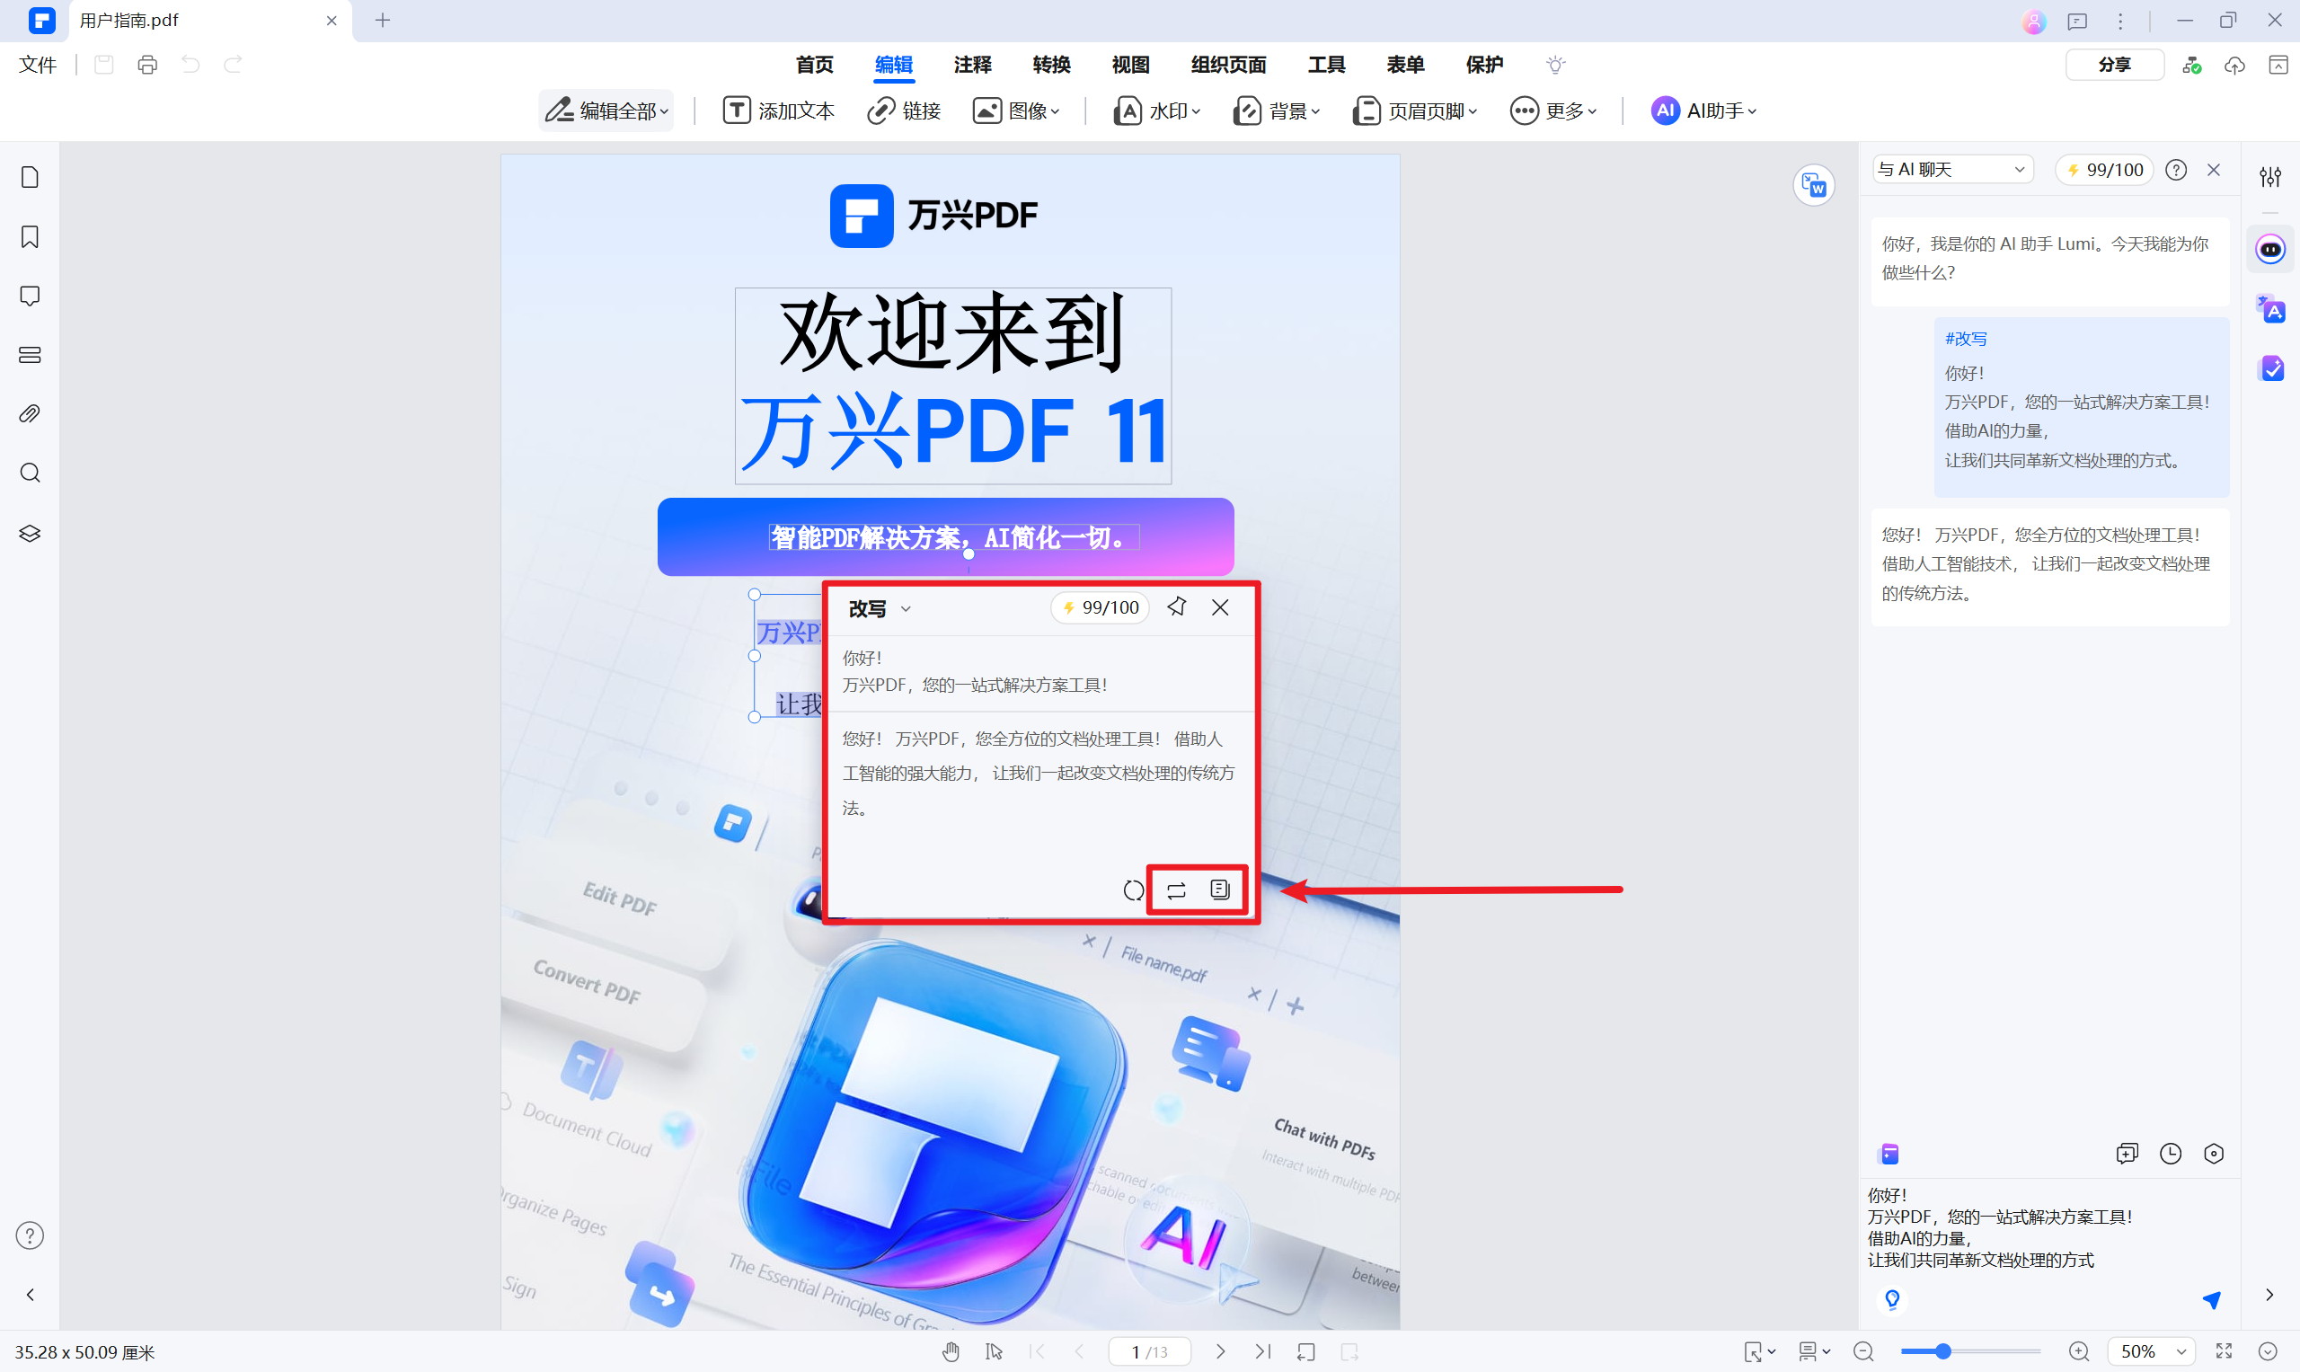Click the replace icon in rewrite popup
The width and height of the screenshot is (2300, 1372).
(x=1176, y=890)
